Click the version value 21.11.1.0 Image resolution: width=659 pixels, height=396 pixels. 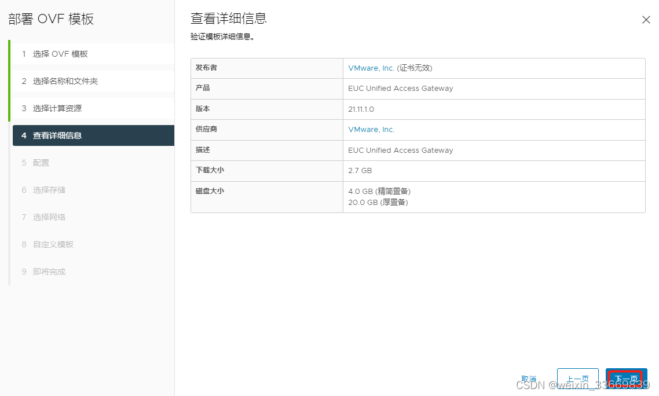(361, 109)
